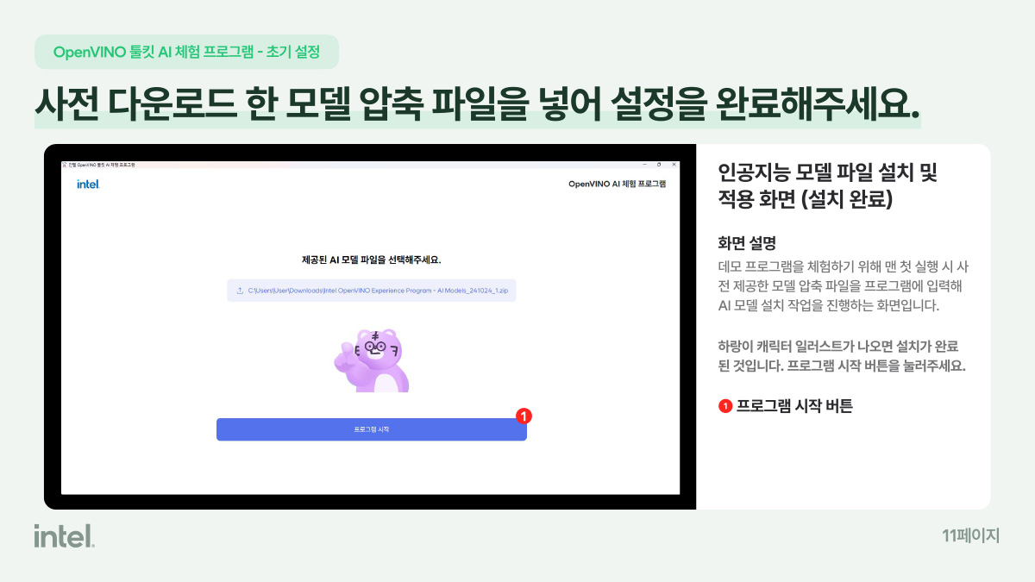The height and width of the screenshot is (582, 1035).
Task: Click the paragraph starting "하랑이 캐릭터 일러스트가"
Action: click(842, 355)
